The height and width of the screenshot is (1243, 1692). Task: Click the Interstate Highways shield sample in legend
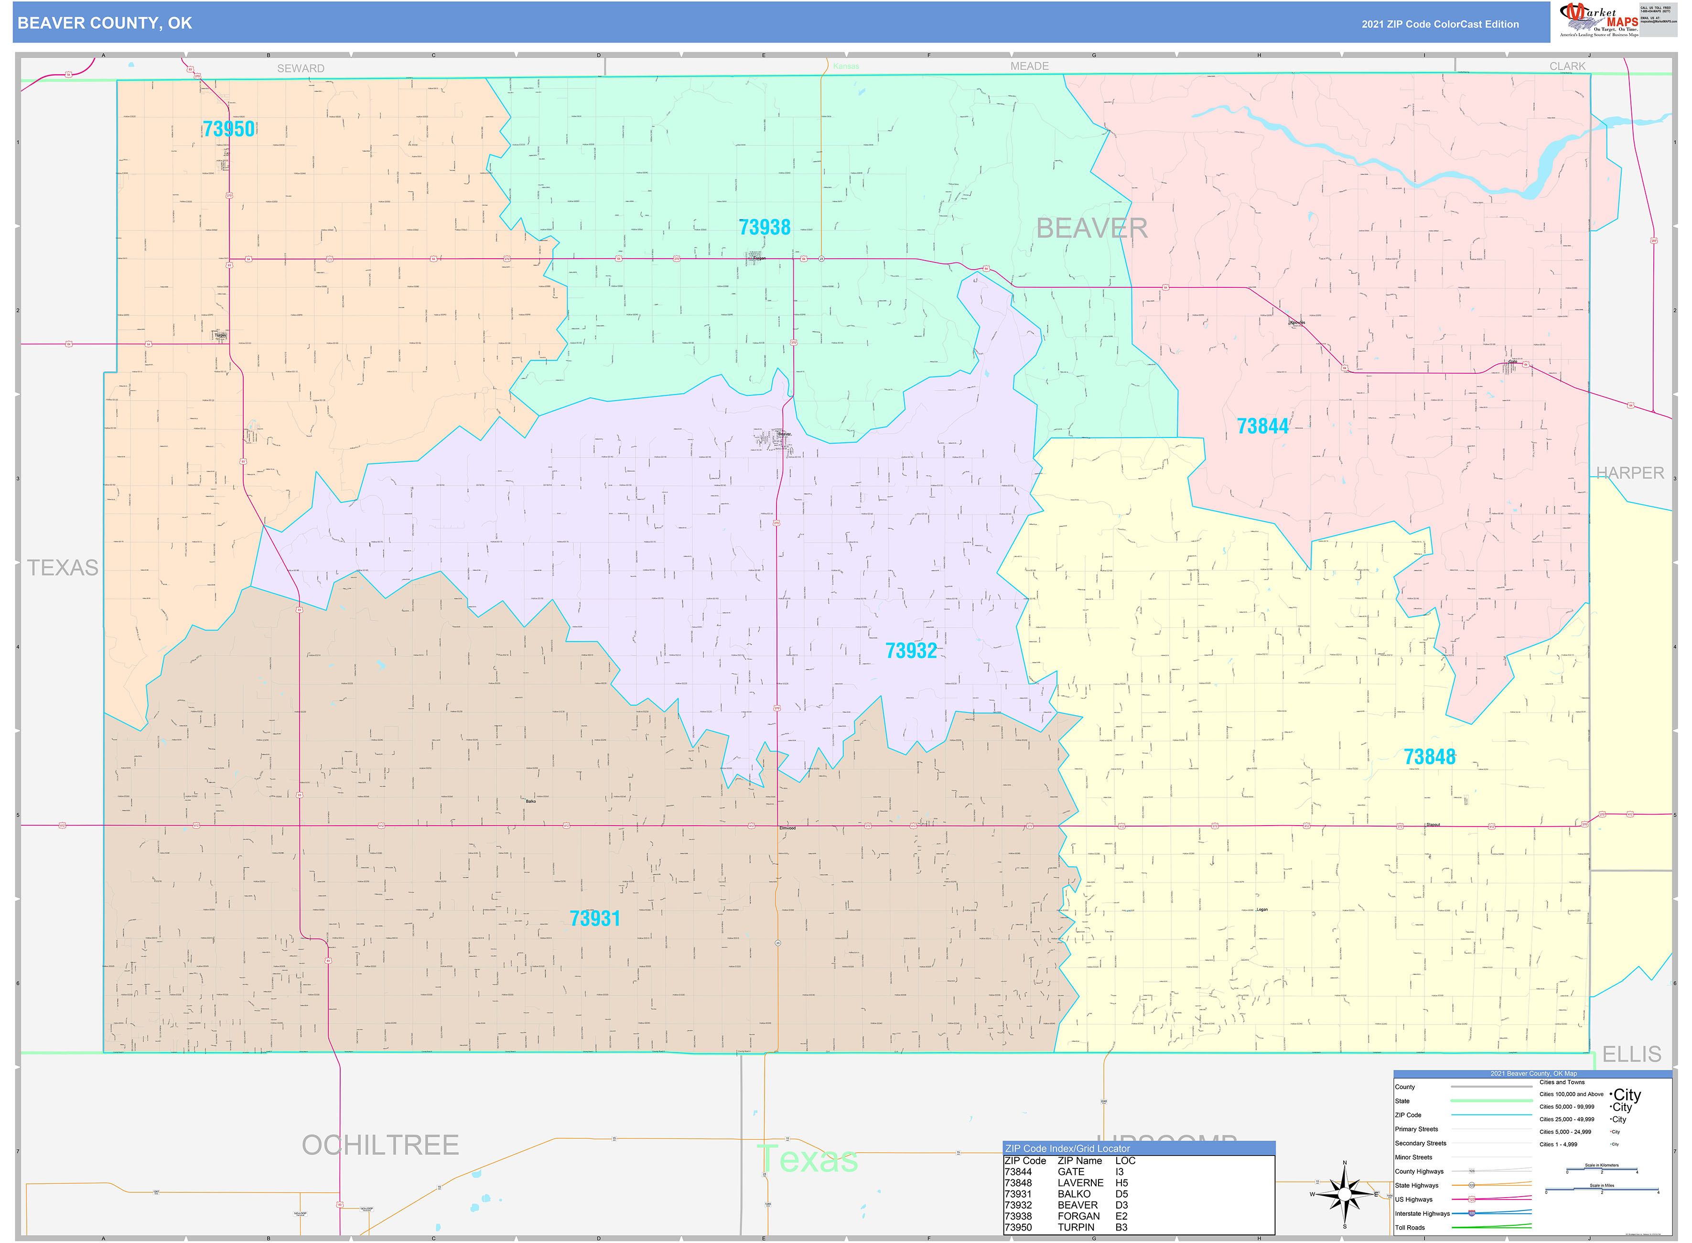tap(1472, 1213)
